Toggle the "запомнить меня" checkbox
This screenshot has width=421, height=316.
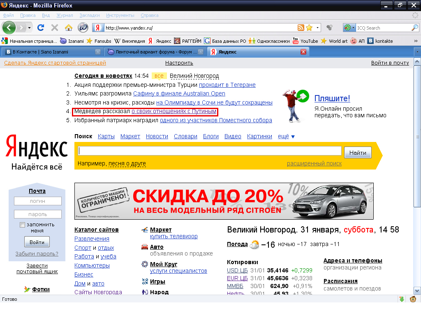[x=23, y=225]
